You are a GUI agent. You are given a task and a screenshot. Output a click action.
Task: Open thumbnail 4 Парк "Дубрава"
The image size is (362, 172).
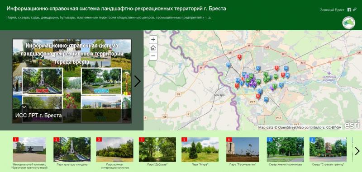(x=157, y=150)
